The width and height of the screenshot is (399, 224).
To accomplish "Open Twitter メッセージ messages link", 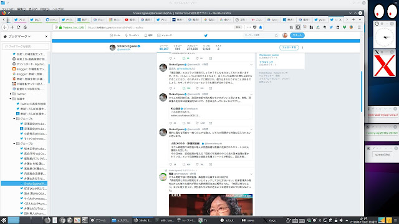I will (165, 35).
